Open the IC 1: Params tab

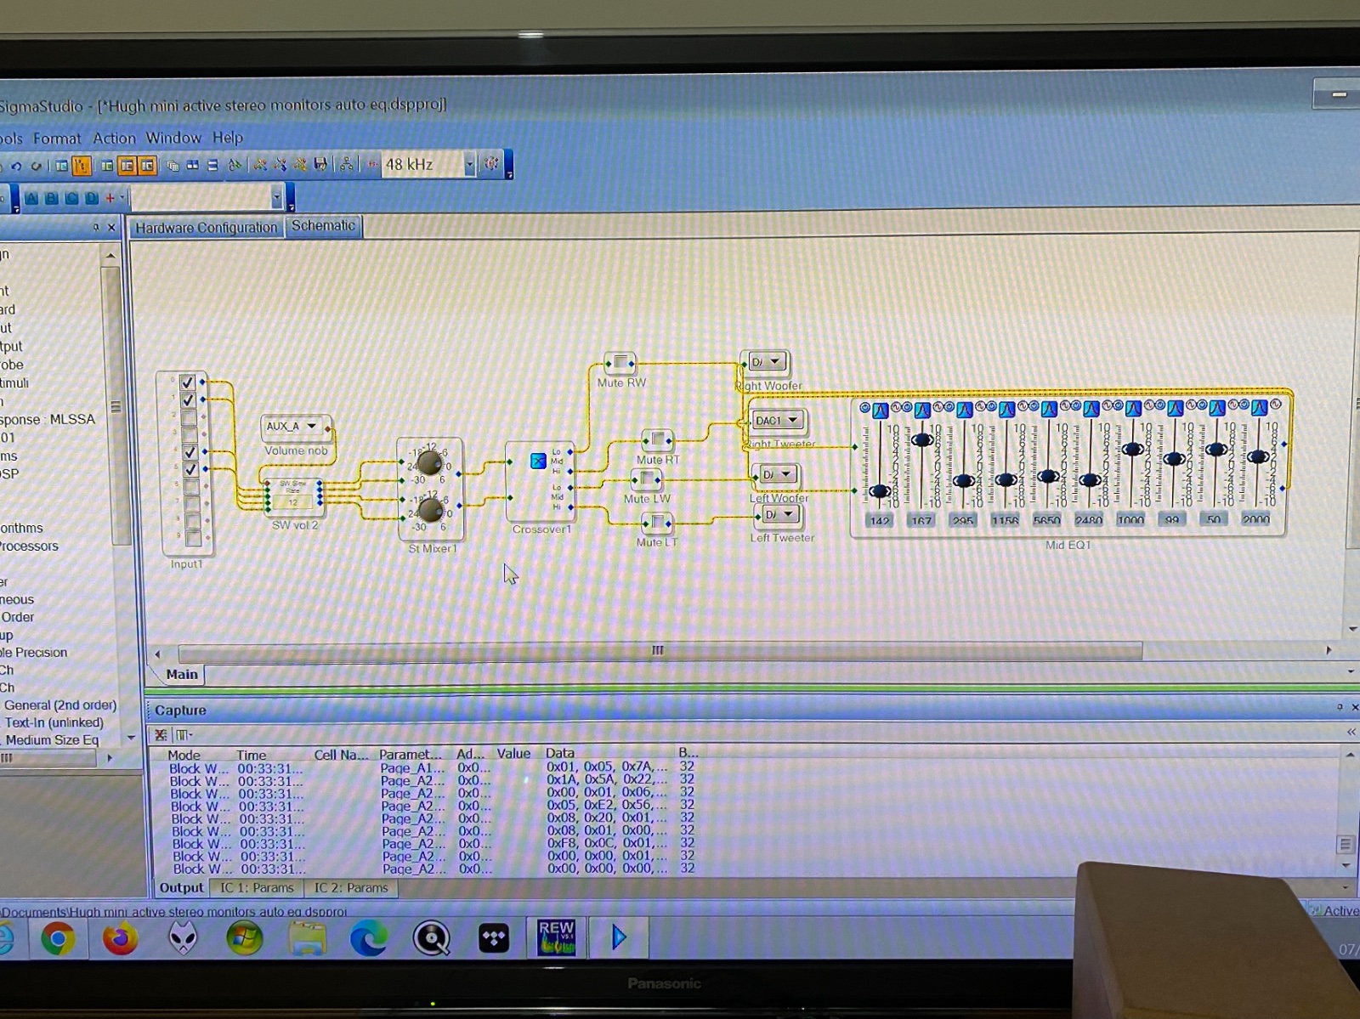point(257,887)
